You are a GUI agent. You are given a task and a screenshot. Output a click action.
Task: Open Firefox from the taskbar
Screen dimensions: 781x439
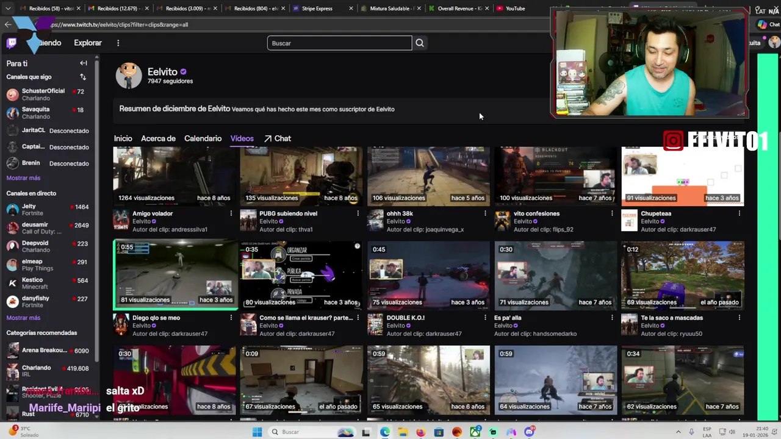click(420, 432)
